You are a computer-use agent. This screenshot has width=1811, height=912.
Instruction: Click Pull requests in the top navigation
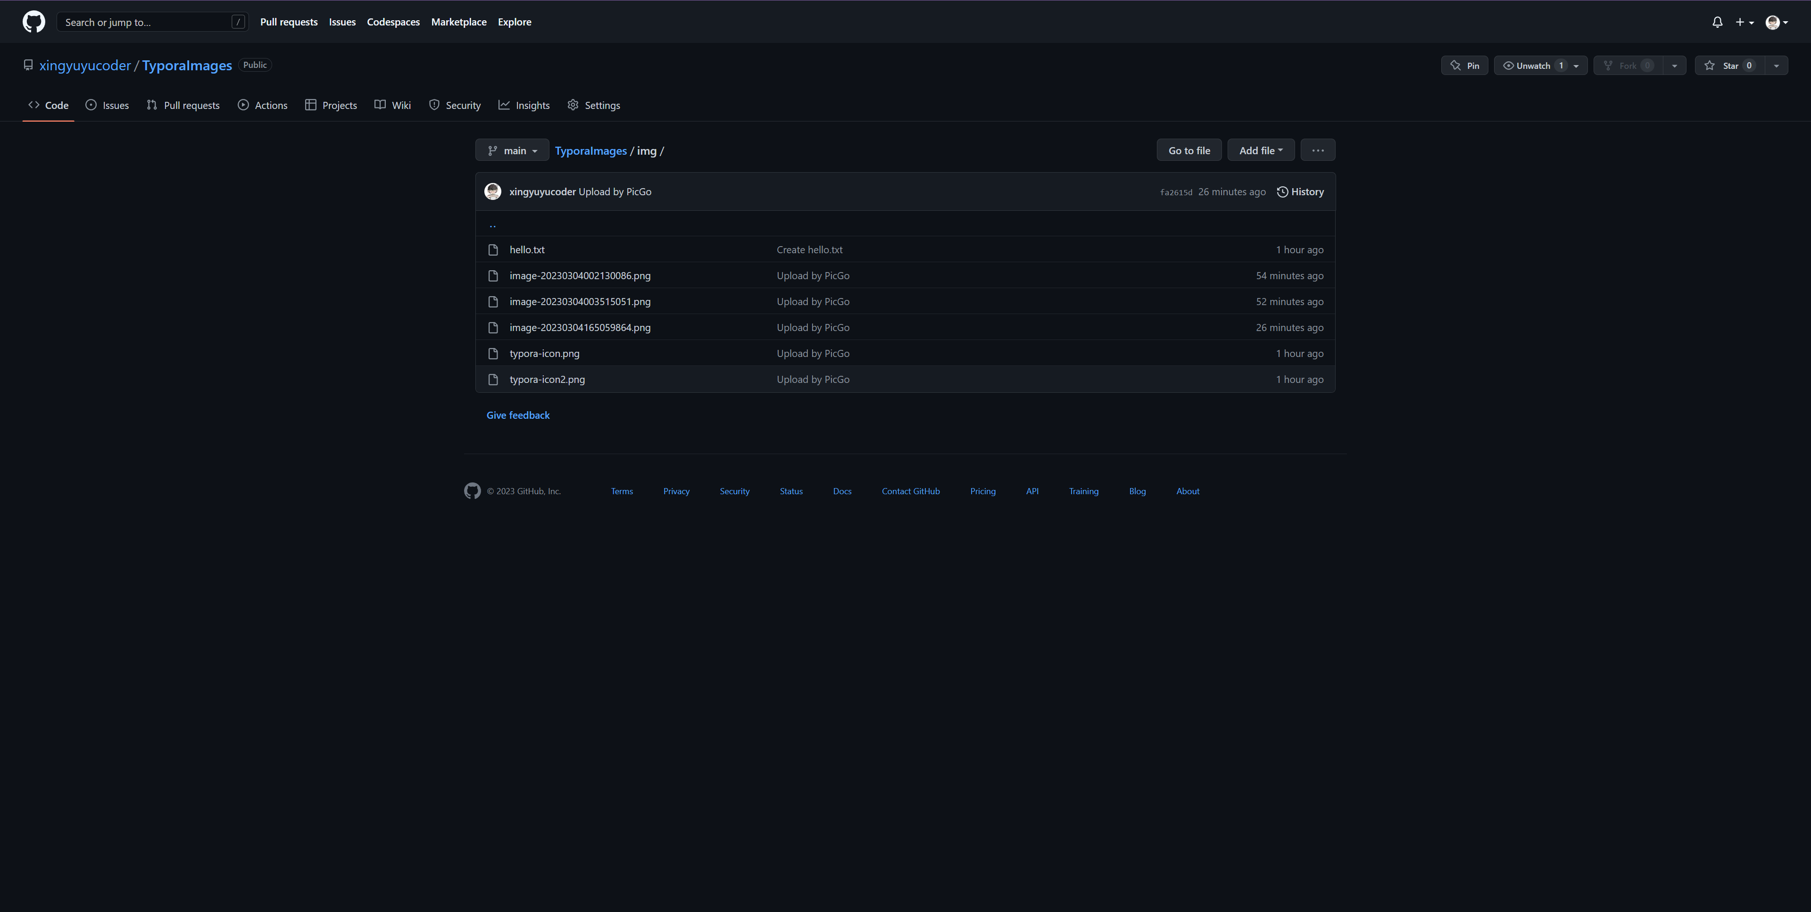(x=289, y=22)
